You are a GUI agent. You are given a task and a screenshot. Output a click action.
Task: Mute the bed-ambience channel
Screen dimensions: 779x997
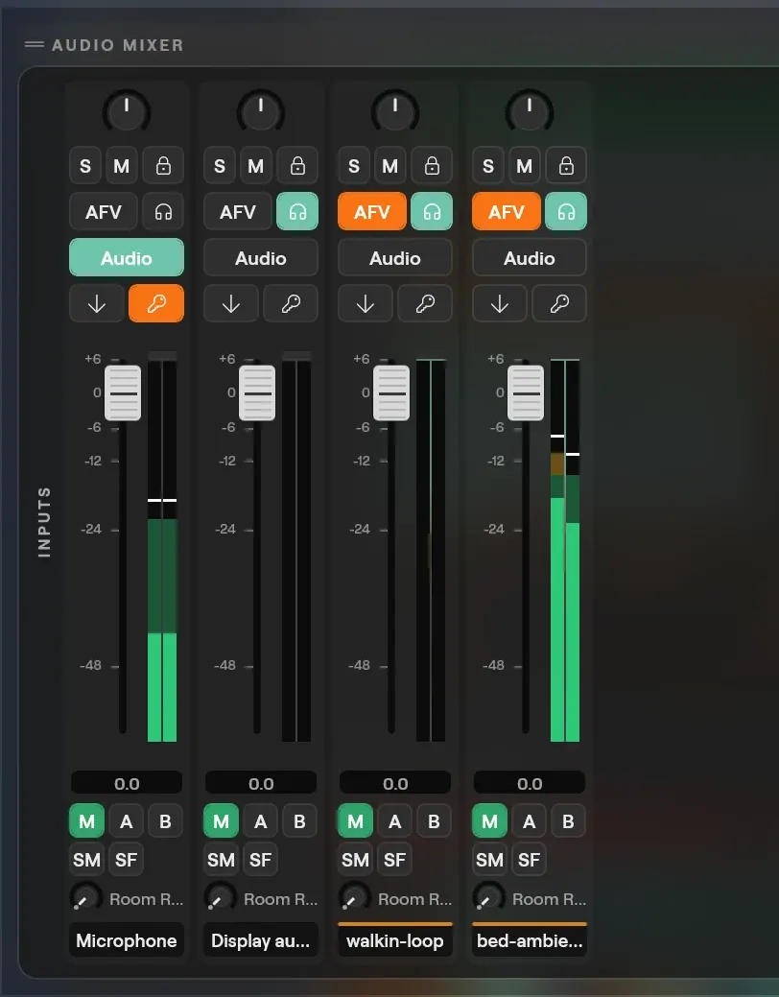524,166
